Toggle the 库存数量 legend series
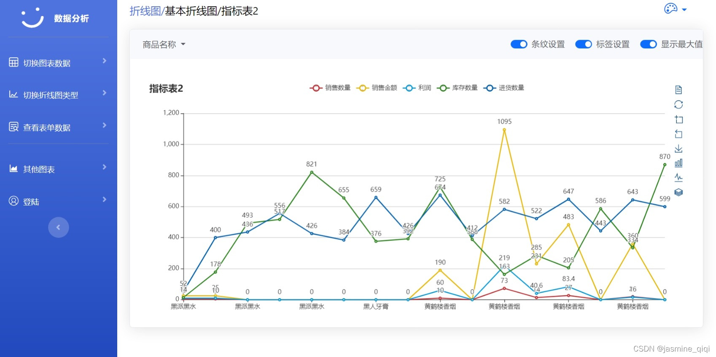The width and height of the screenshot is (716, 357). [x=457, y=88]
